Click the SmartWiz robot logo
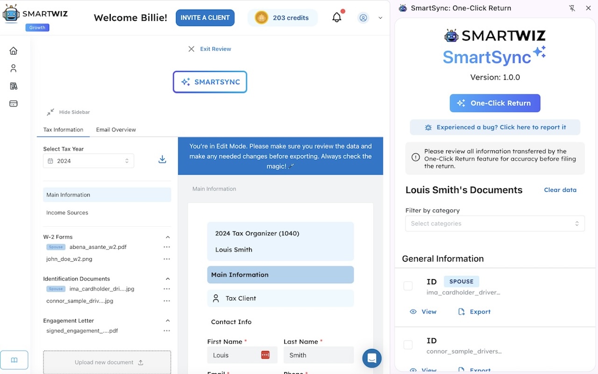The width and height of the screenshot is (598, 374). [x=11, y=13]
